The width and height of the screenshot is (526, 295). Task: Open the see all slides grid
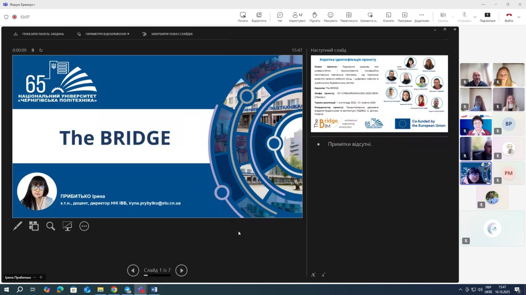(34, 226)
